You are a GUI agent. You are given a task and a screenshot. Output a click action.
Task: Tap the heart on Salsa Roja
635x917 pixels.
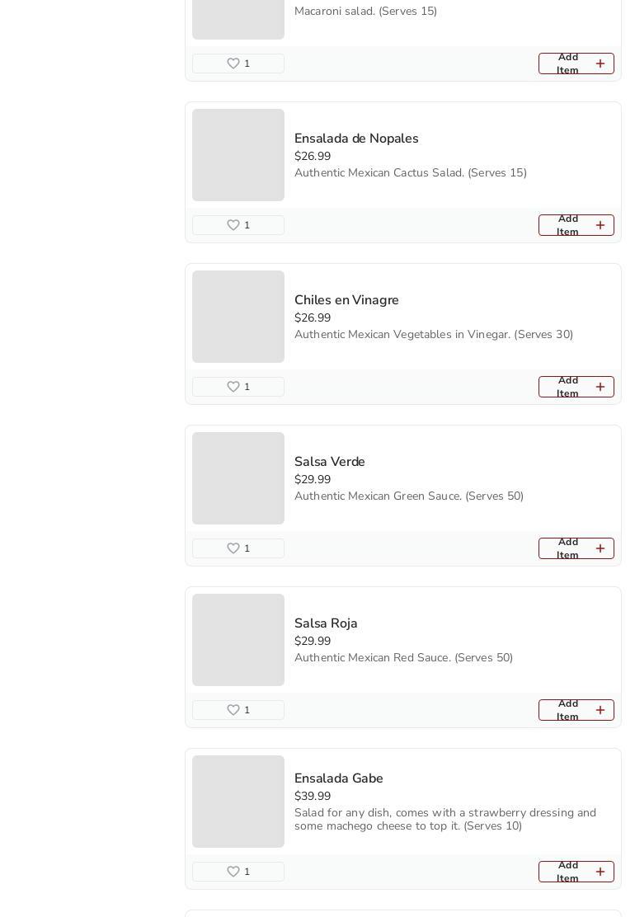pyautogui.click(x=233, y=710)
